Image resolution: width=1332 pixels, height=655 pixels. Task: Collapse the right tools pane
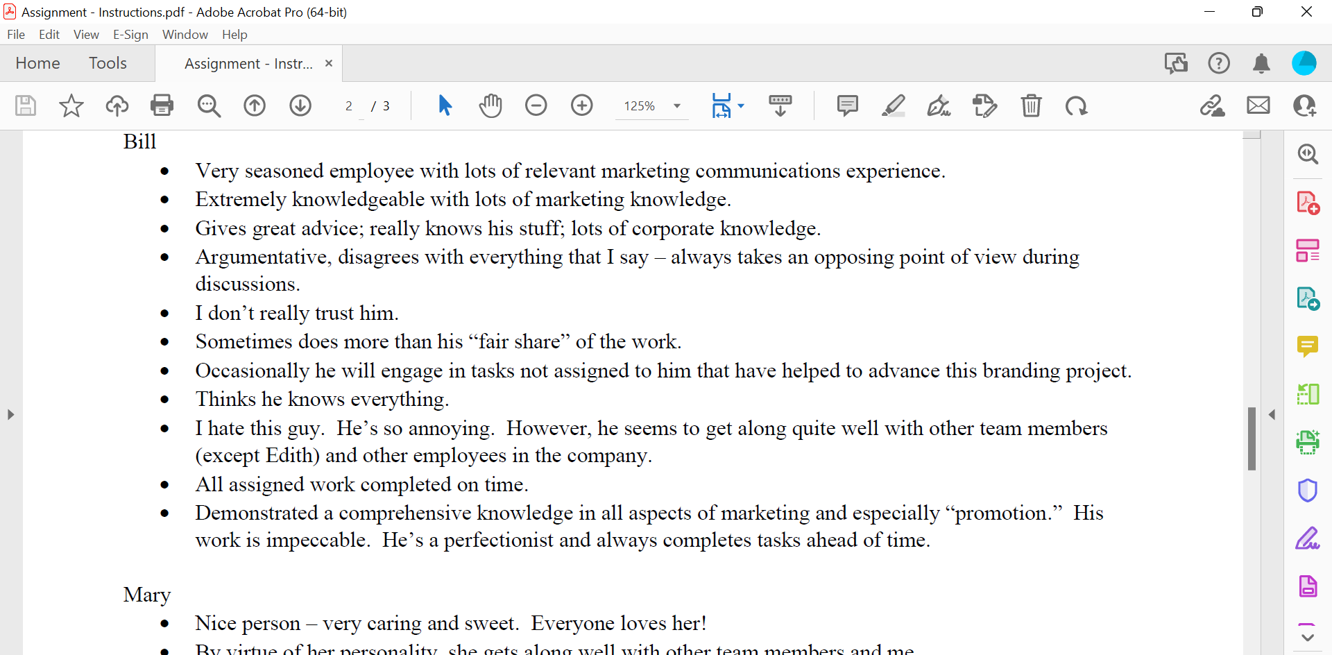pos(1272,415)
